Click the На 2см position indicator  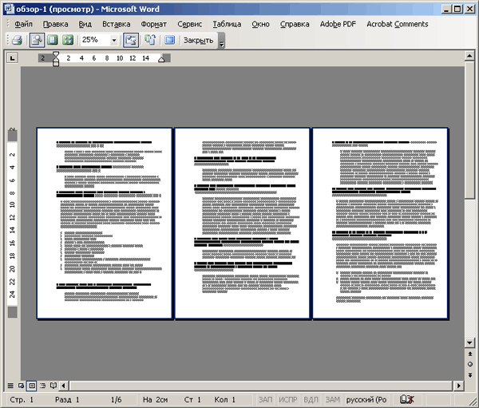(155, 399)
